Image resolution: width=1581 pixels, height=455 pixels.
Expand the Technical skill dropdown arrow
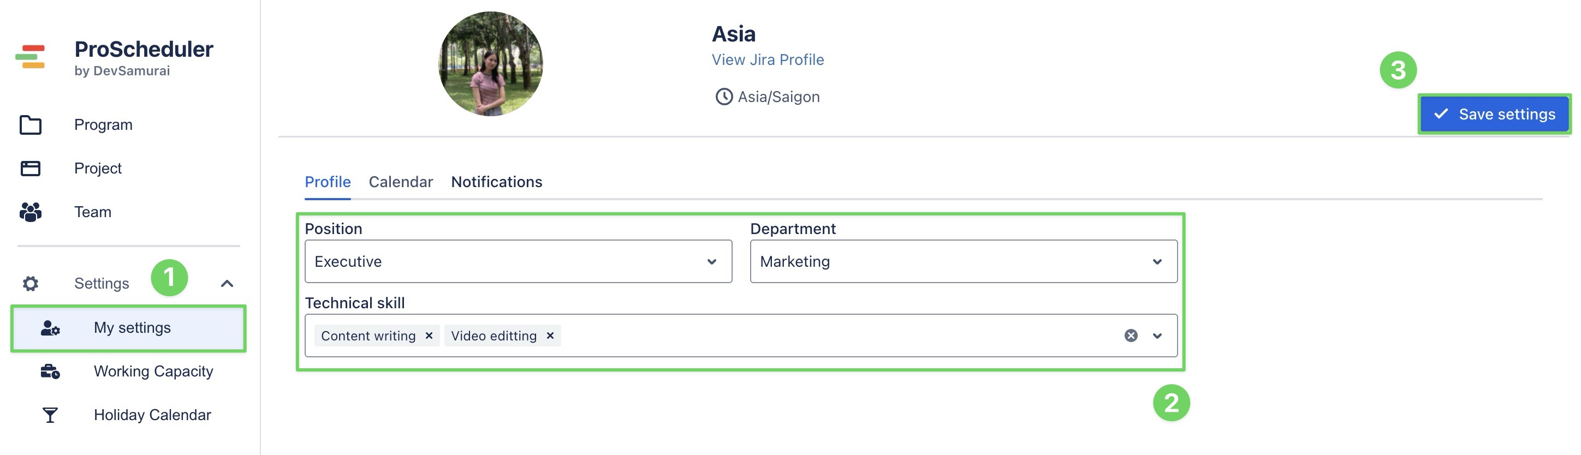[x=1157, y=336]
